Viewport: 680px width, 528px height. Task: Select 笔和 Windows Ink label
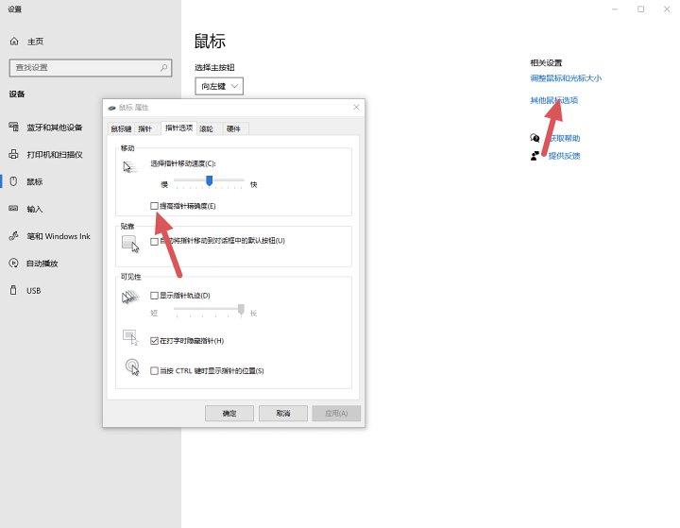59,236
